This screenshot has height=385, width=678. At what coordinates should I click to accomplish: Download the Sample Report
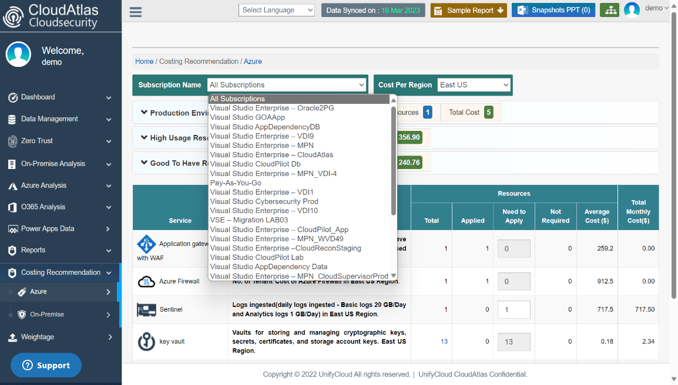469,10
